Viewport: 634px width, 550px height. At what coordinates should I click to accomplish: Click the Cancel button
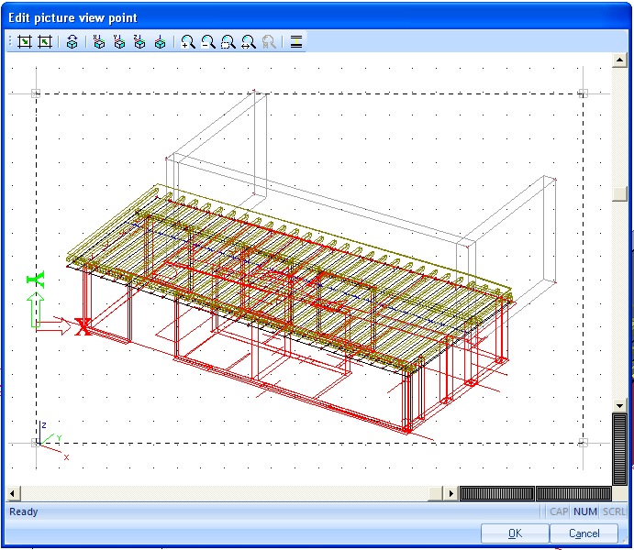pos(584,533)
